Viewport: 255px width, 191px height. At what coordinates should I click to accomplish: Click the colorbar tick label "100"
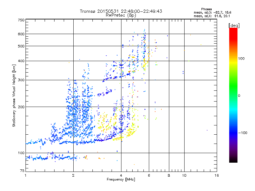tap(241, 59)
